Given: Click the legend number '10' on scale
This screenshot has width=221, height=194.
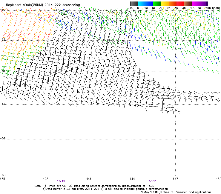Looking at the screenshot, I should (x=146, y=8).
